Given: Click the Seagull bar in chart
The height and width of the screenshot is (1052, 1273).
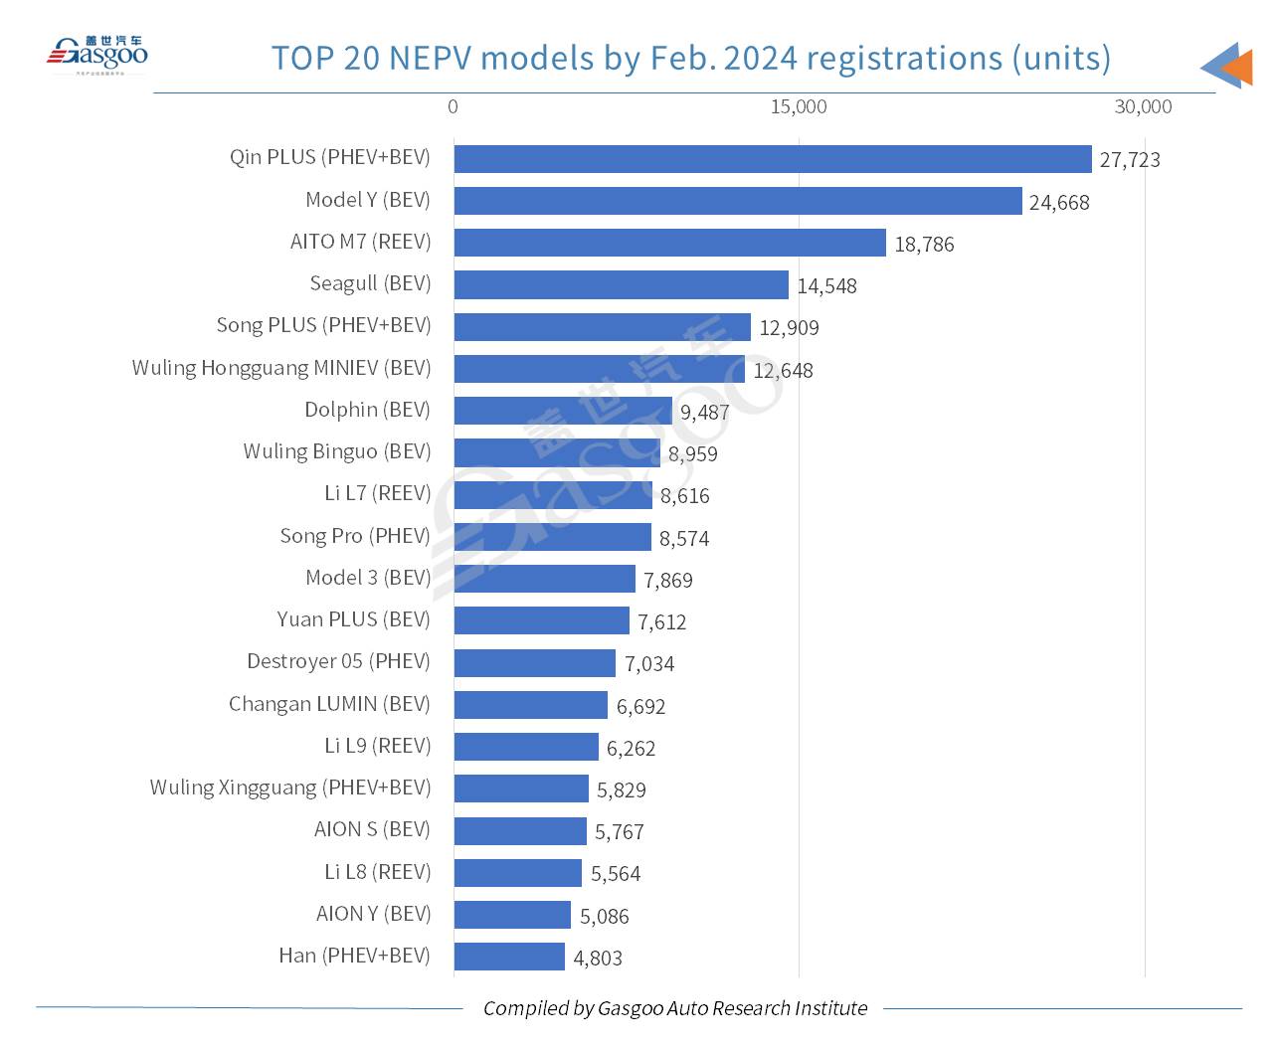Looking at the screenshot, I should click(622, 285).
